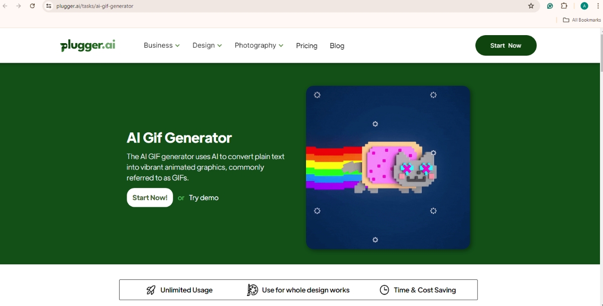Screen dimensions: 603x306
Task: Expand the Design dropdown
Action: [207, 45]
